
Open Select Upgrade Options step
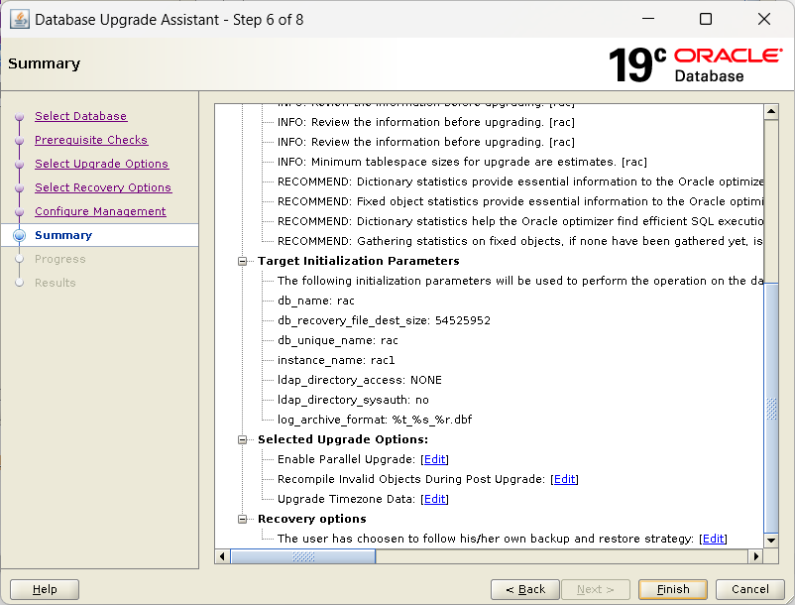coord(101,164)
